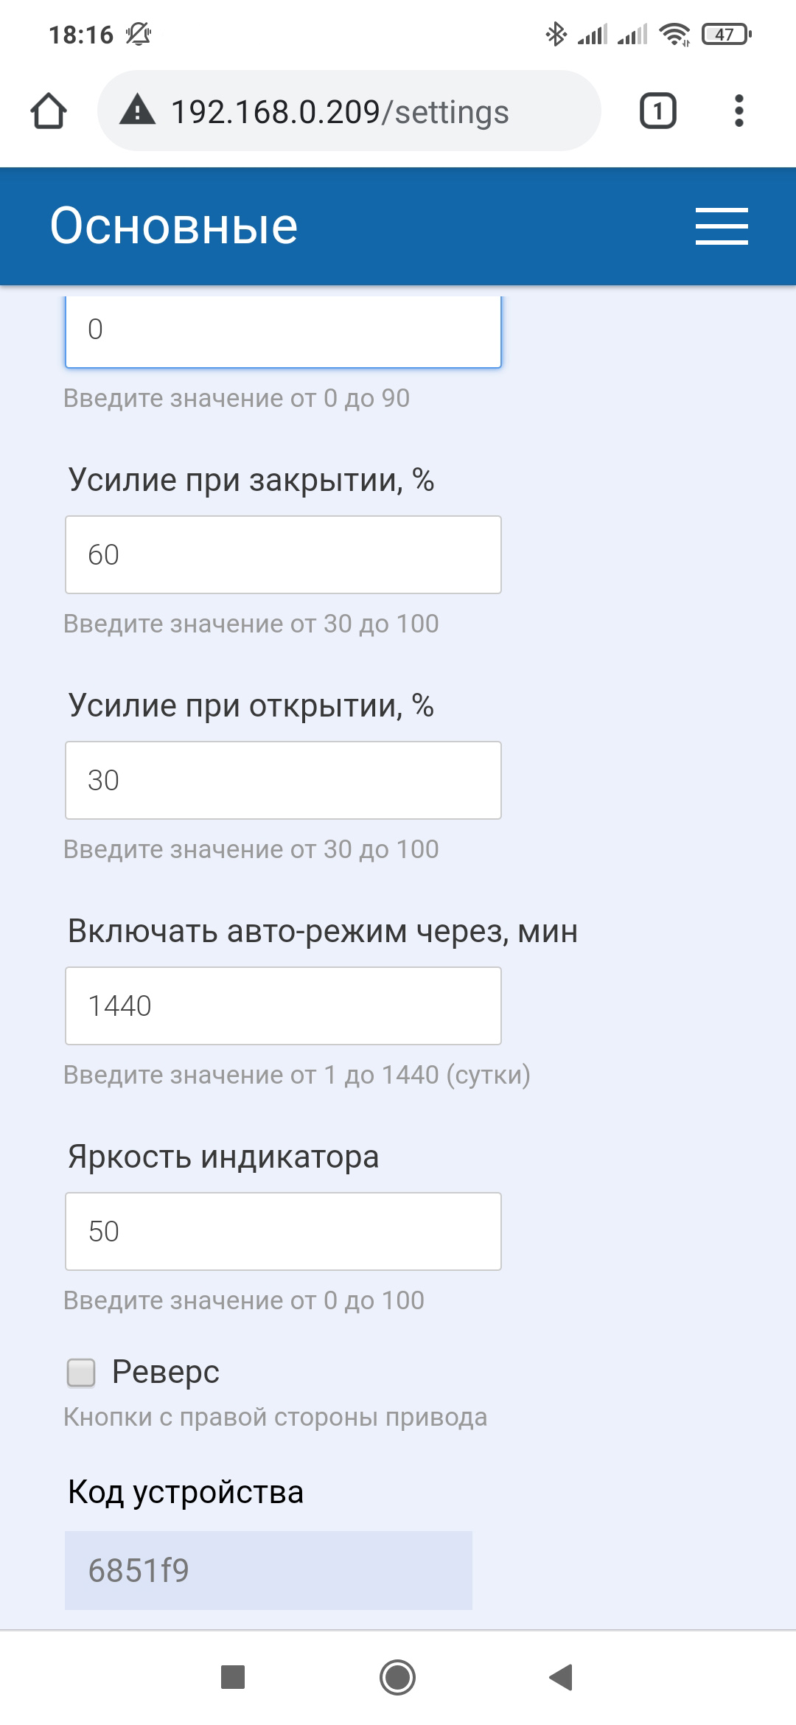Focus the browser address bar URL

click(340, 112)
